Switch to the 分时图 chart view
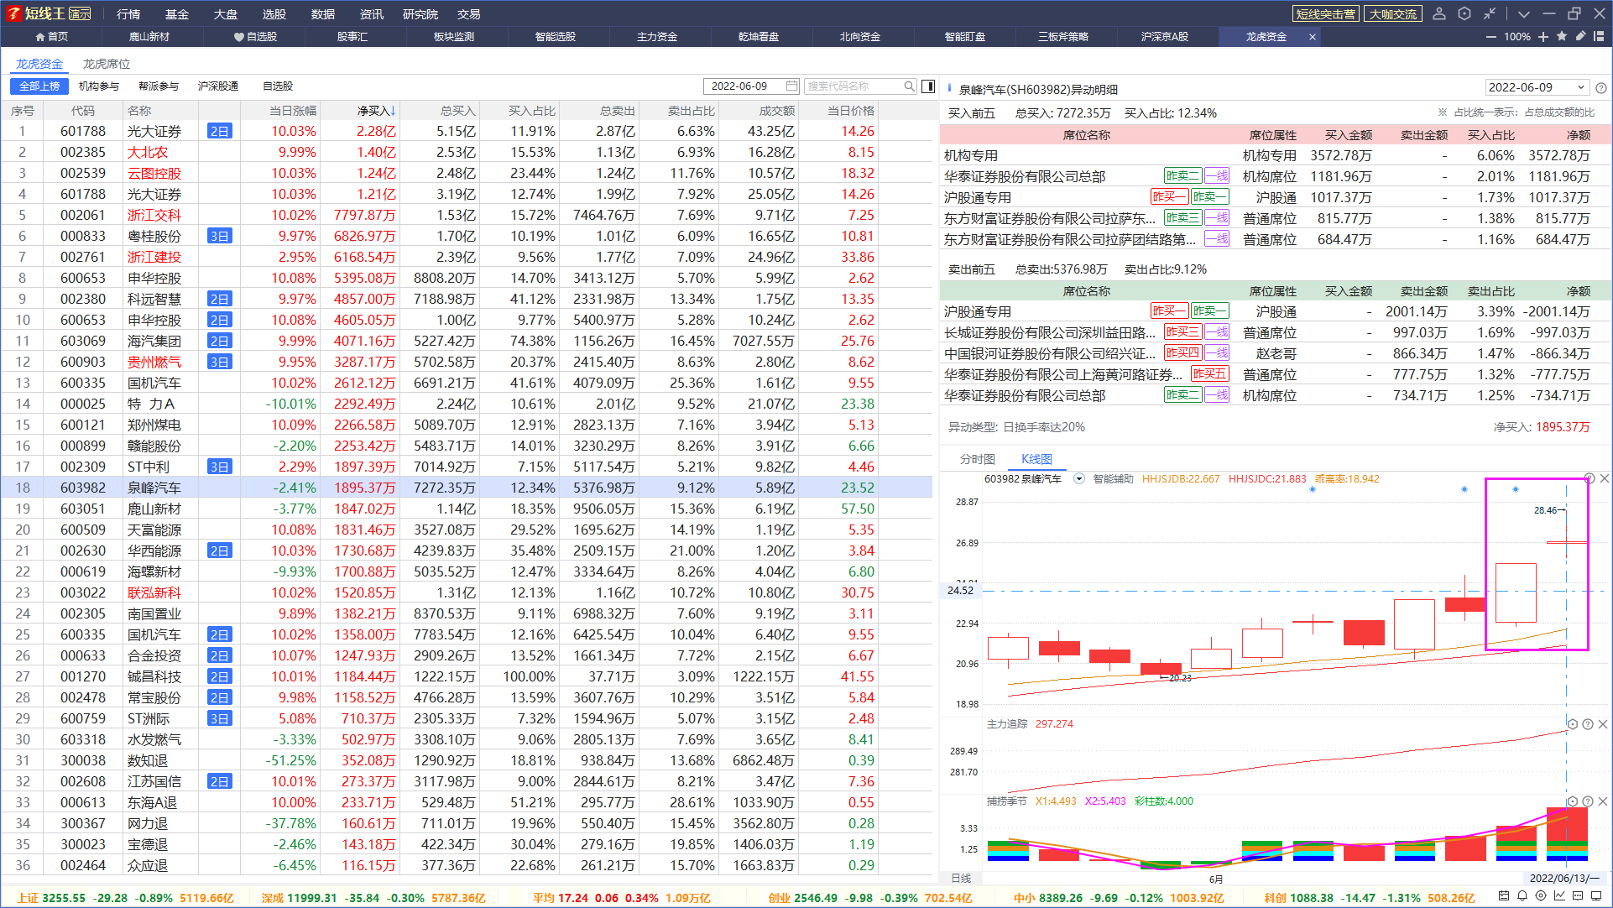 [978, 459]
